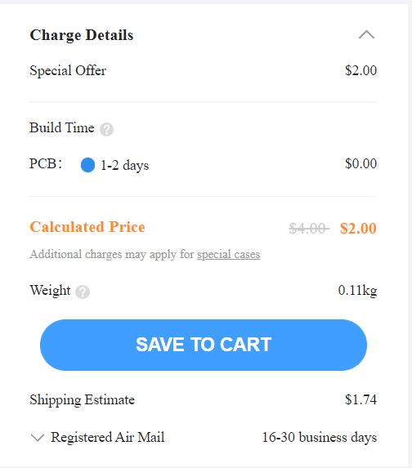Click the $1.74 shipping estimate amount
The image size is (412, 468).
[361, 399]
